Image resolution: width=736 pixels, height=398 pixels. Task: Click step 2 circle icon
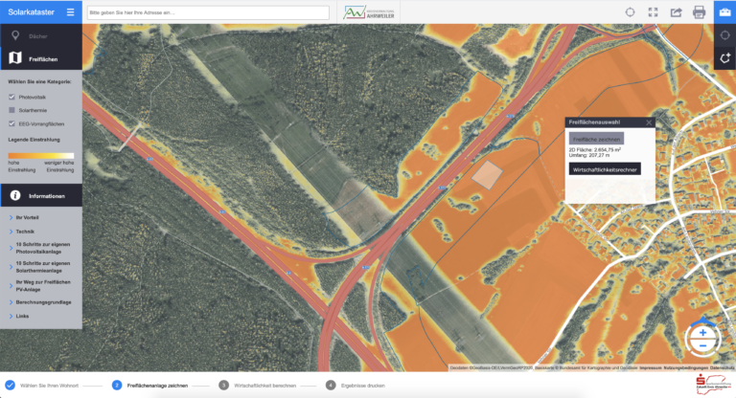117,386
